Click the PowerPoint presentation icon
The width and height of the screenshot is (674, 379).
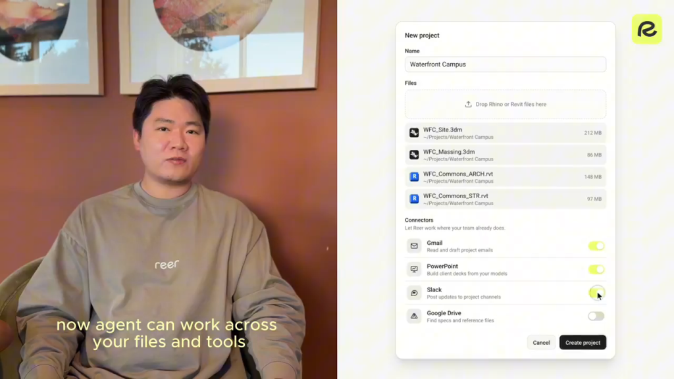point(414,269)
